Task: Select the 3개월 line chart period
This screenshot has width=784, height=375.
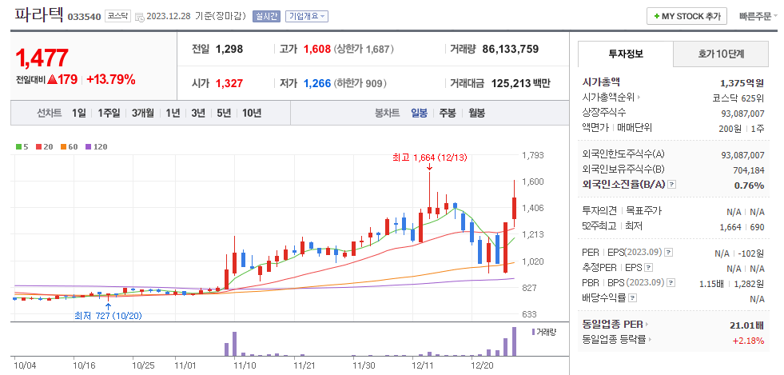Action: pos(143,113)
